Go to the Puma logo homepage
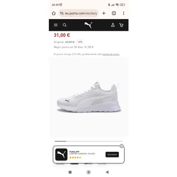The image size is (177, 177). [88, 25]
